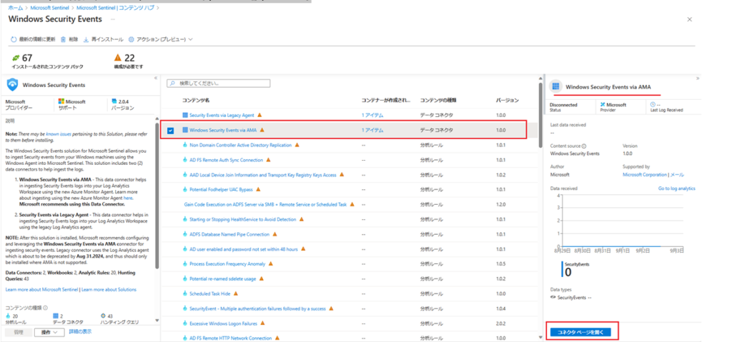Click the Windows Security Events shield icon
The height and width of the screenshot is (342, 732).
(x=13, y=85)
